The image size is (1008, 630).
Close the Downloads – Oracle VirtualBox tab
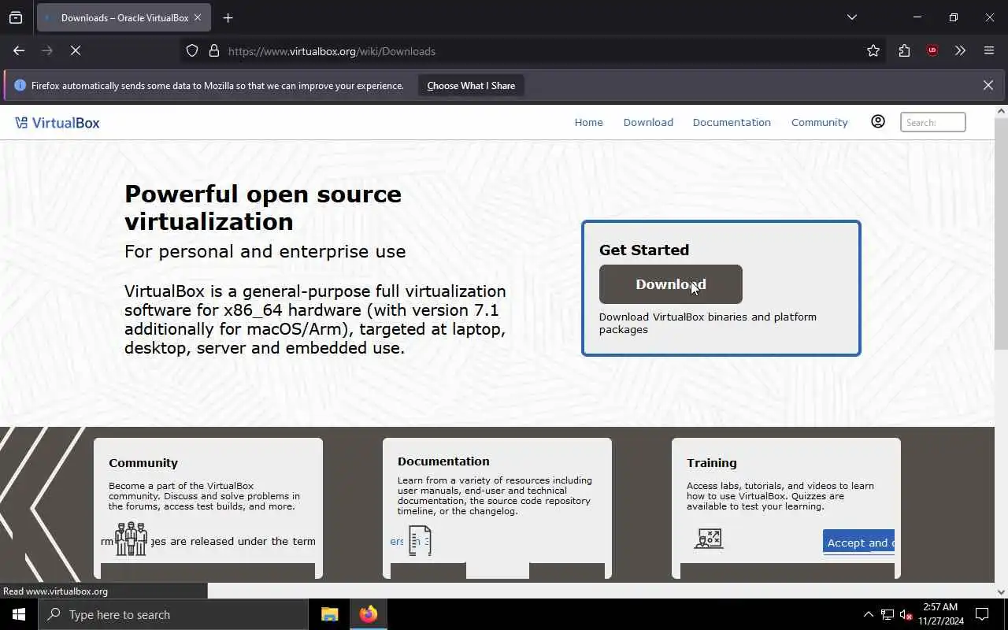click(198, 17)
